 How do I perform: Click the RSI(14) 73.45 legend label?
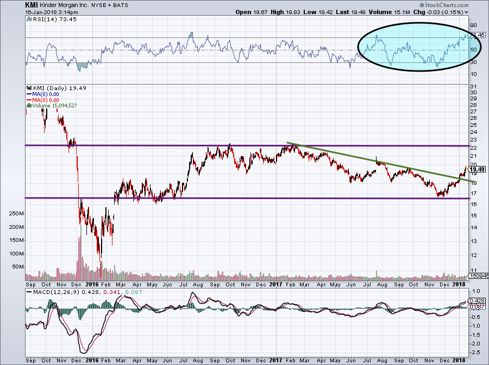point(55,19)
